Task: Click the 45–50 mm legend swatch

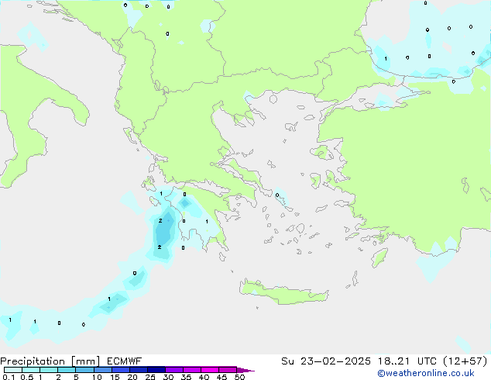Action: coord(228,370)
